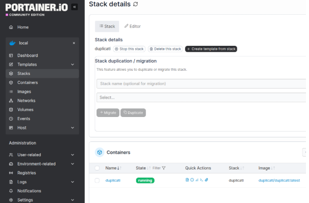The height and width of the screenshot is (203, 309).
Task: Refresh stack details using the reload icon
Action: [x=136, y=4]
